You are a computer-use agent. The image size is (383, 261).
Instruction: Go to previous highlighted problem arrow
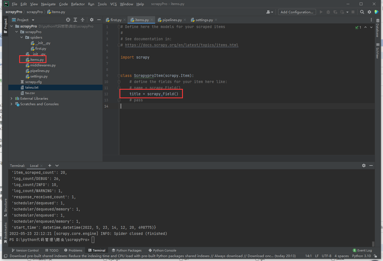coord(365,27)
